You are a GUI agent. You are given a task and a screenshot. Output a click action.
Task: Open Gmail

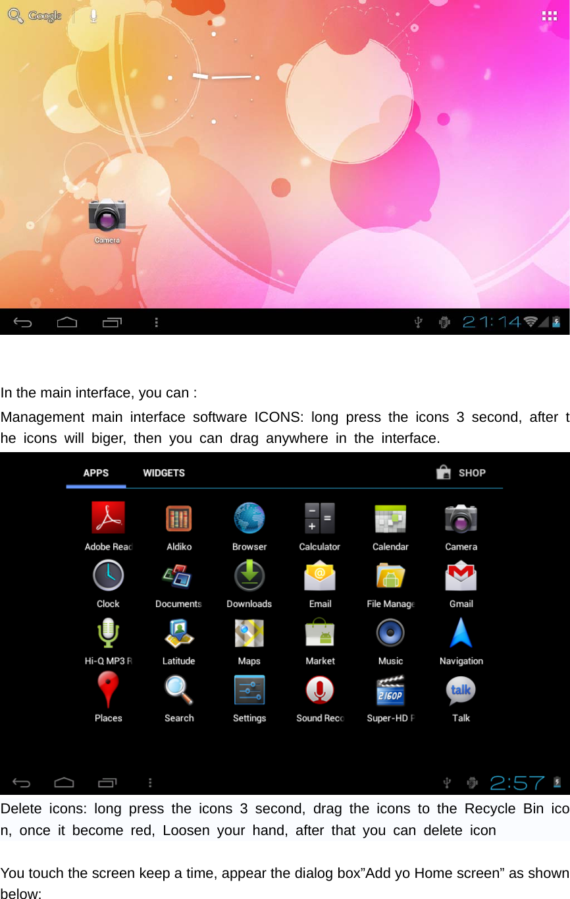click(x=461, y=575)
